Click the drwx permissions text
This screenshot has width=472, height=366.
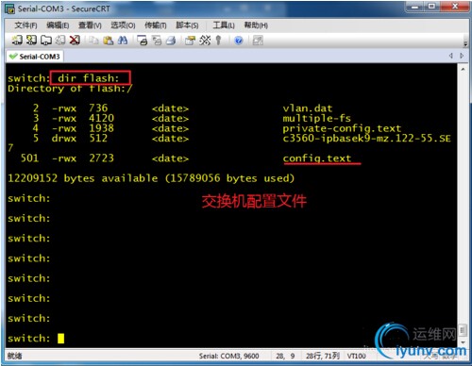(x=64, y=139)
